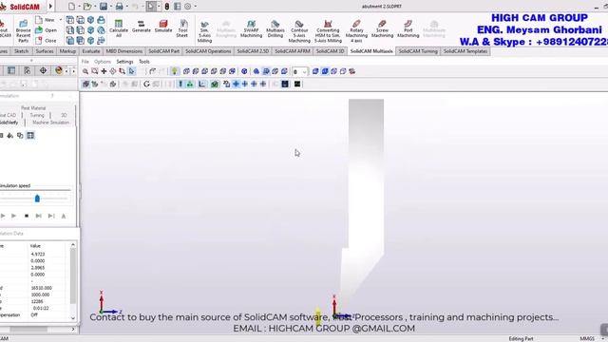The height and width of the screenshot is (342, 608).
Task: Switch to the SolidCAM Operations tab
Action: tap(208, 51)
